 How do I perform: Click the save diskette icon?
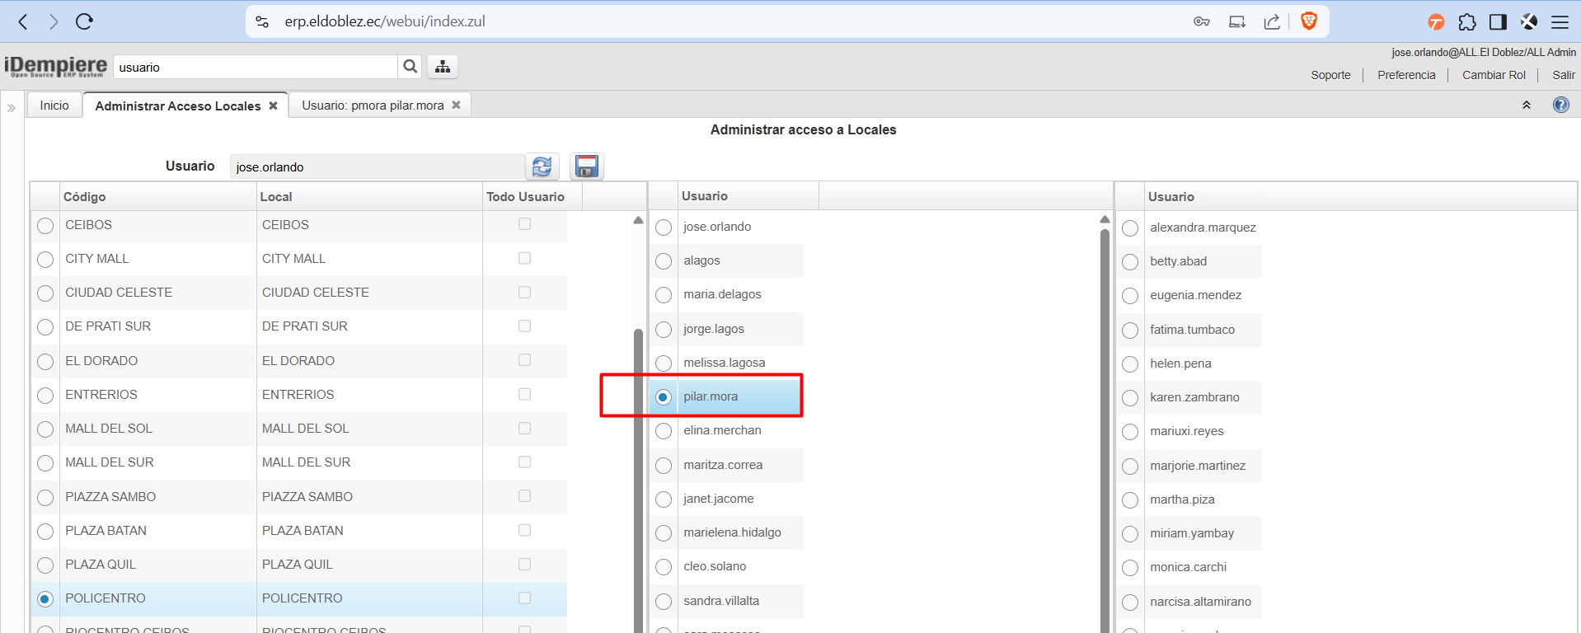coord(586,166)
